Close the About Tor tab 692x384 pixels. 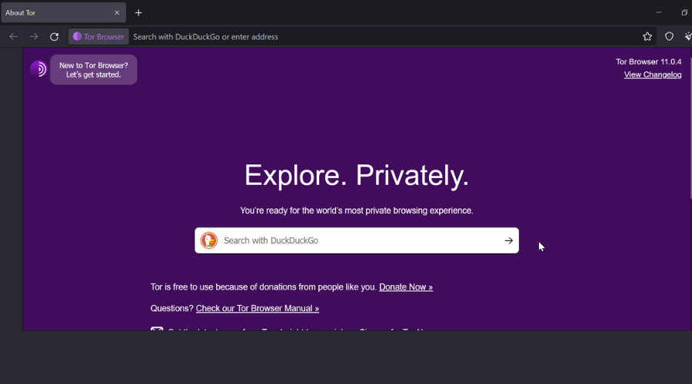click(x=117, y=13)
